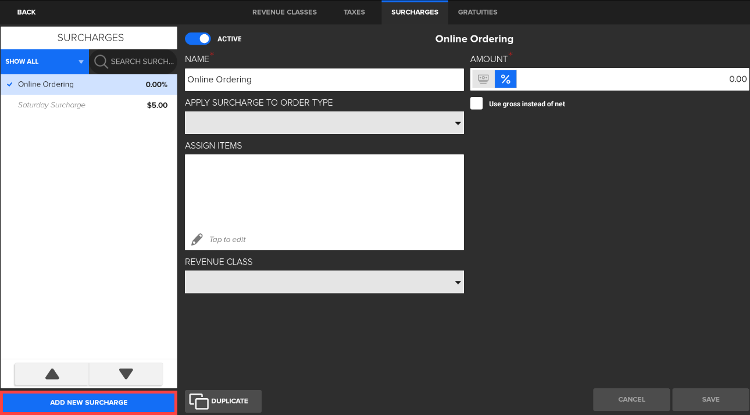Select the dollar amount icon
This screenshot has height=415, width=750.
click(x=483, y=80)
